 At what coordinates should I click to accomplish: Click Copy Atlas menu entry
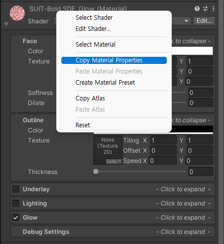(x=90, y=98)
